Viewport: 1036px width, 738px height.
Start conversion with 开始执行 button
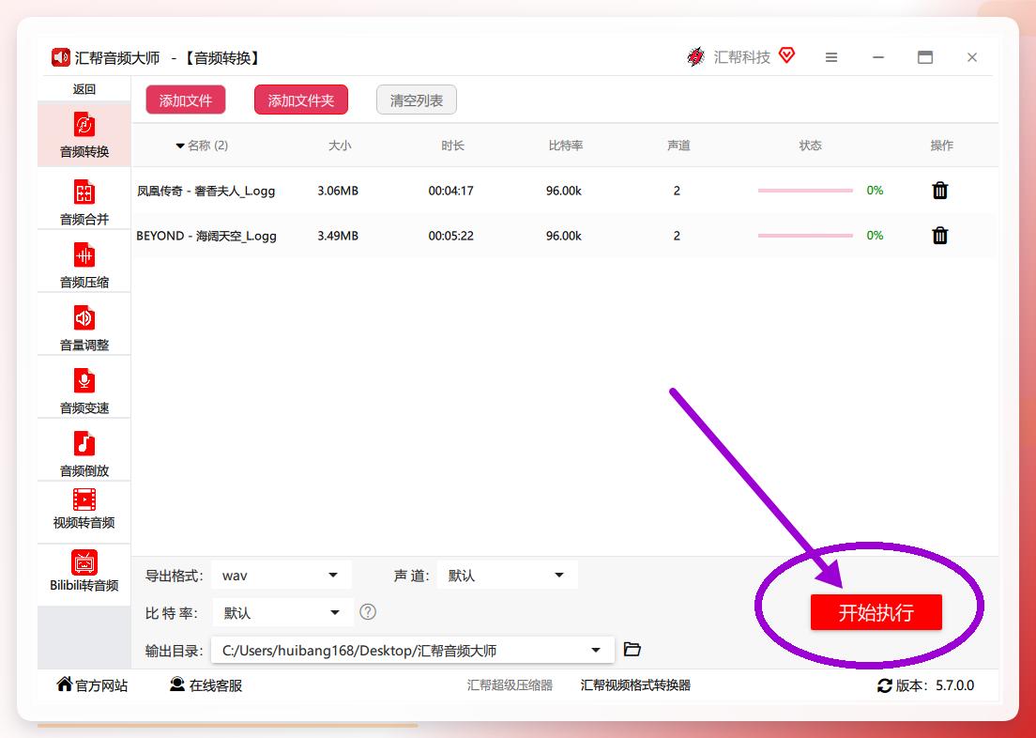(x=876, y=612)
